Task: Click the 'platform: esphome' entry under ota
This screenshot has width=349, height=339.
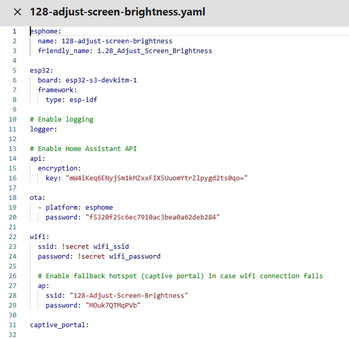Action: (x=79, y=208)
